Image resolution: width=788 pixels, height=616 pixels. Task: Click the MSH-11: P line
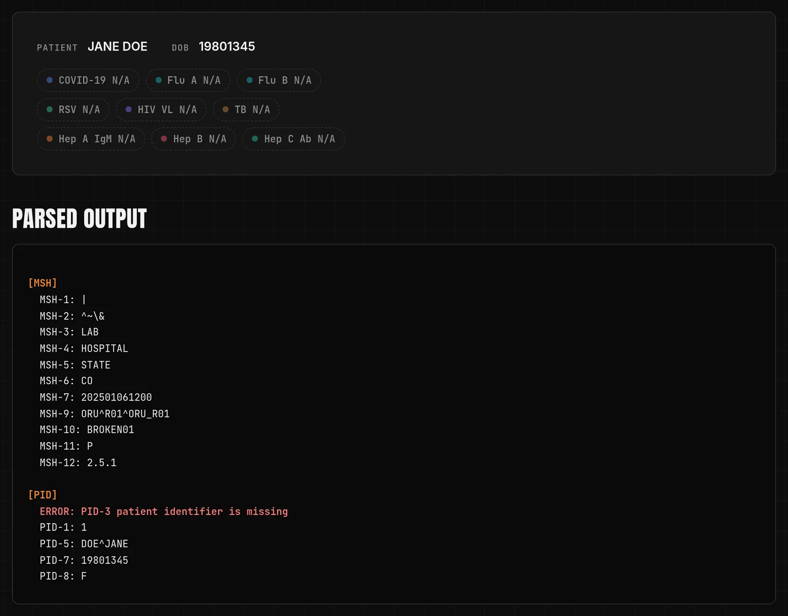click(x=66, y=446)
